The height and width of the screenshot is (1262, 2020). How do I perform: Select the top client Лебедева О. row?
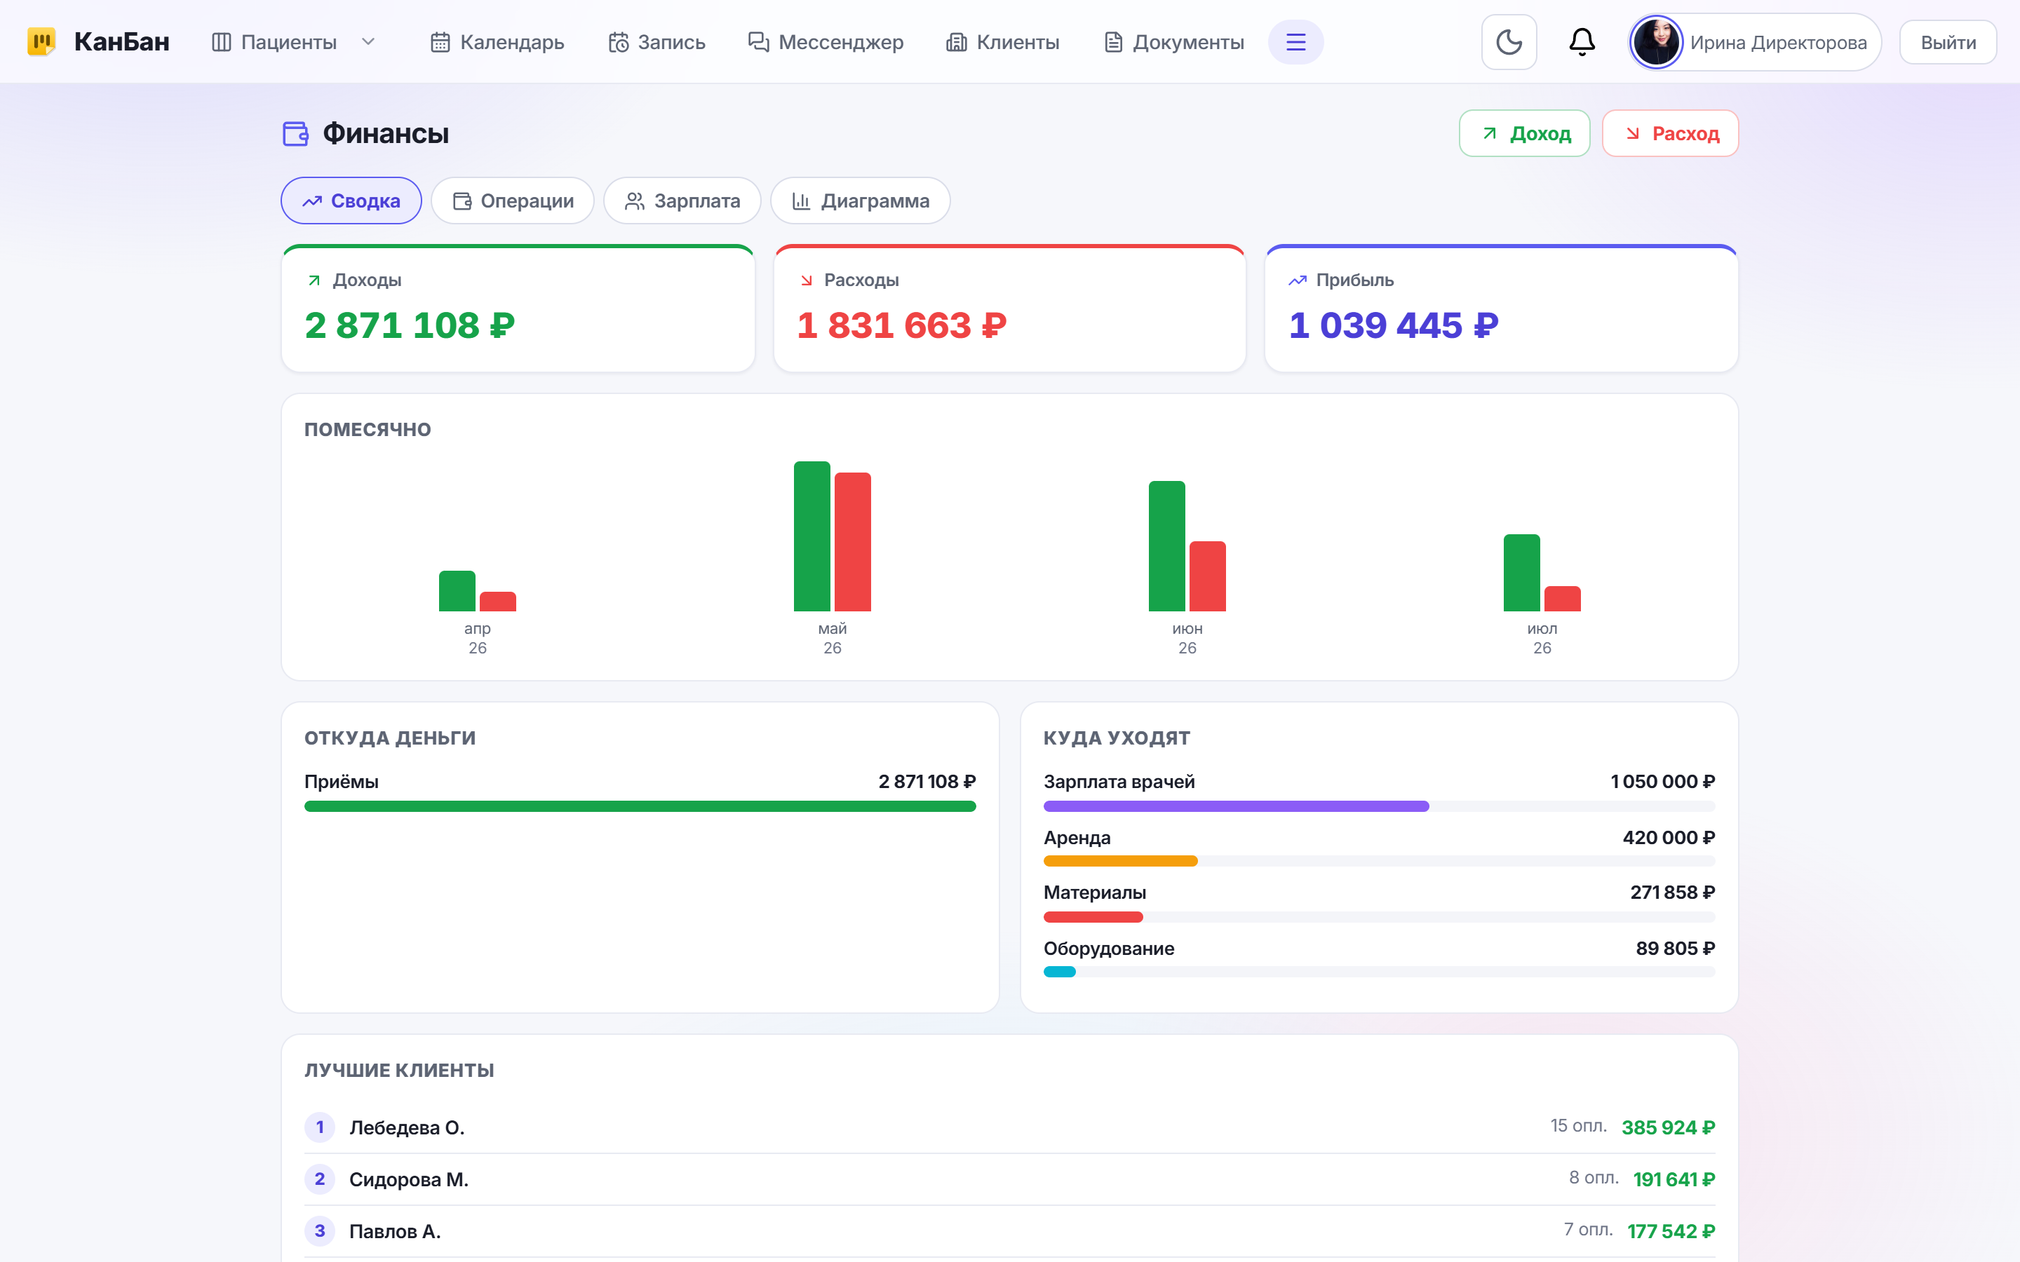(x=1009, y=1127)
